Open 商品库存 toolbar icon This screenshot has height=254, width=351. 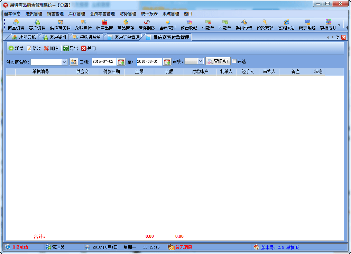[x=126, y=25]
